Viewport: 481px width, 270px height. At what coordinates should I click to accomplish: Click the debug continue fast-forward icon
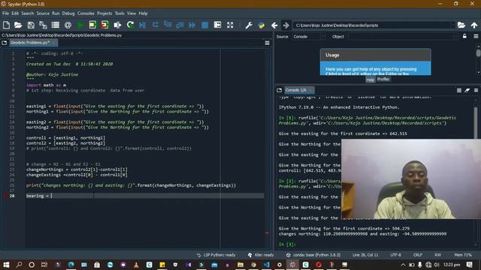pyautogui.click(x=192, y=25)
